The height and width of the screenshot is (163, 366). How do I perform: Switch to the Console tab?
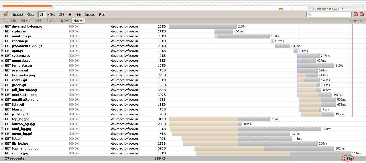pyautogui.click(x=10, y=21)
